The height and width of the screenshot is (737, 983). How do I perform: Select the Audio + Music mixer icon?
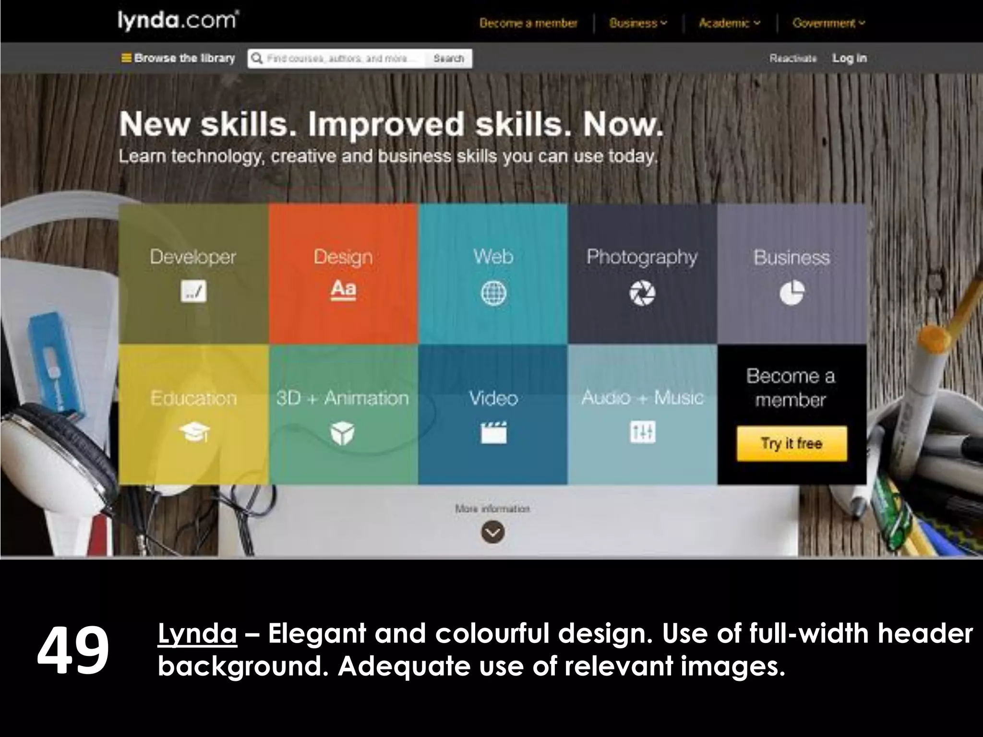tap(642, 432)
